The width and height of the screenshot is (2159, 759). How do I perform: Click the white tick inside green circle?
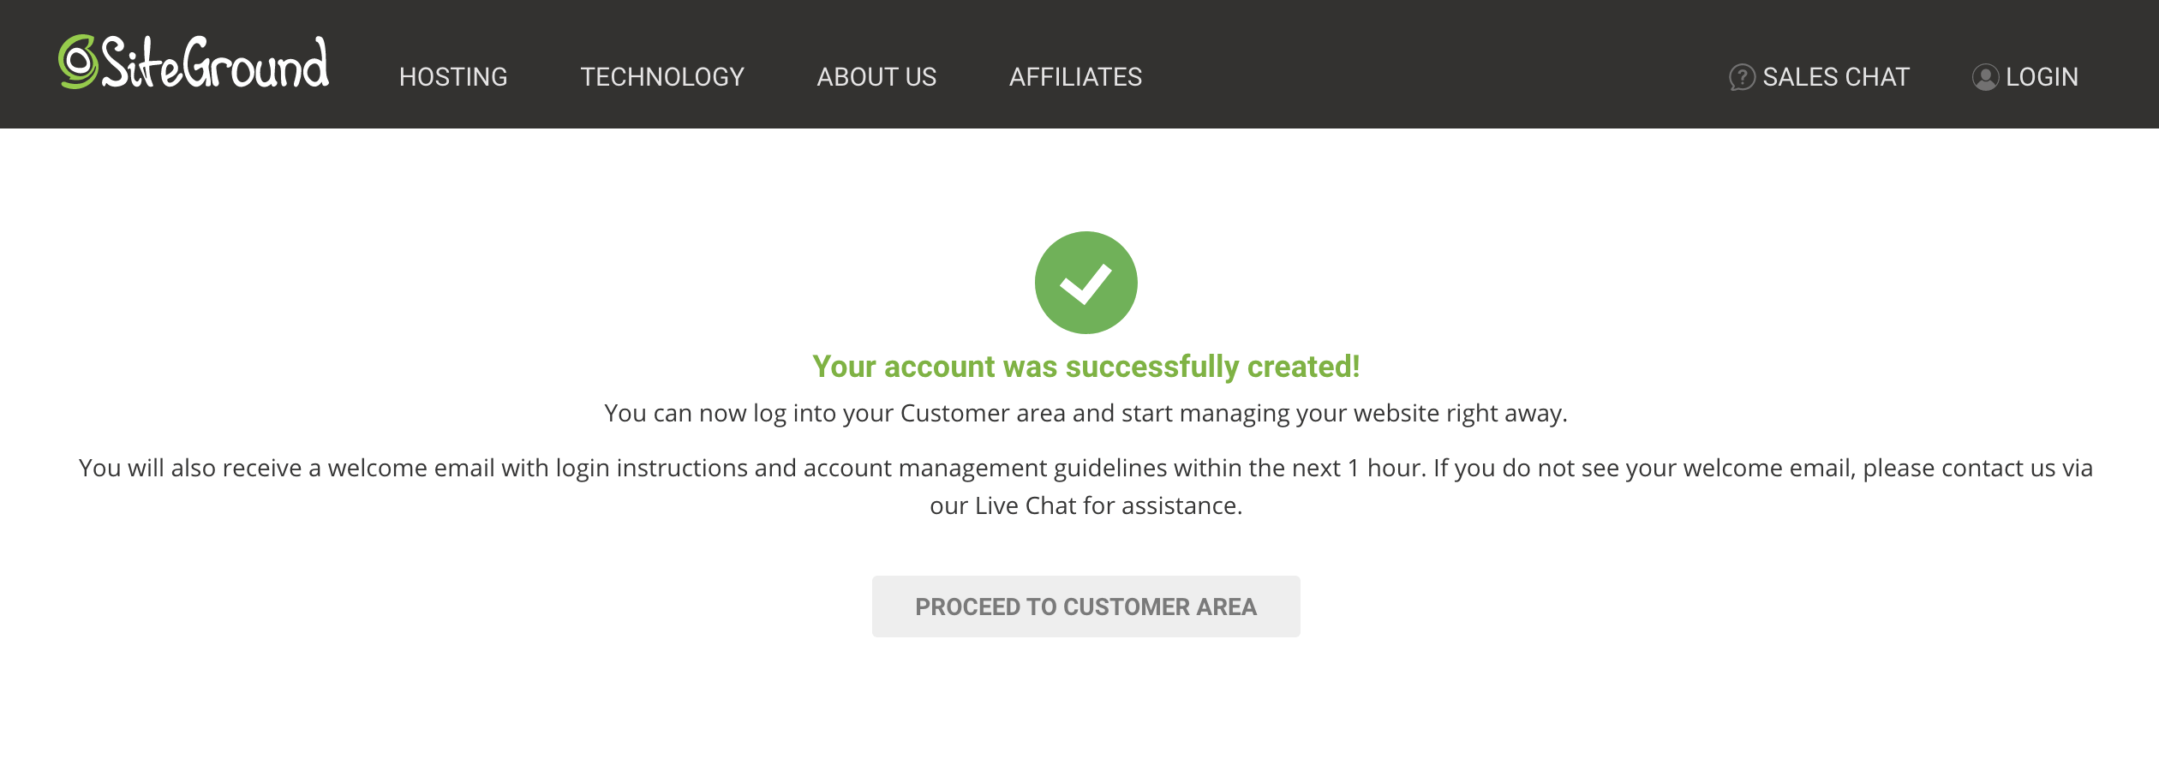click(1085, 284)
